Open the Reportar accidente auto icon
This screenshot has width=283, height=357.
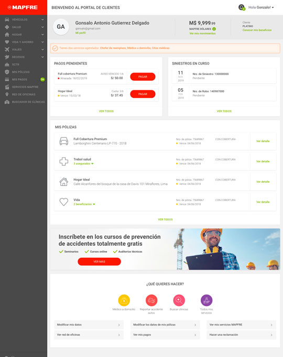point(151,300)
